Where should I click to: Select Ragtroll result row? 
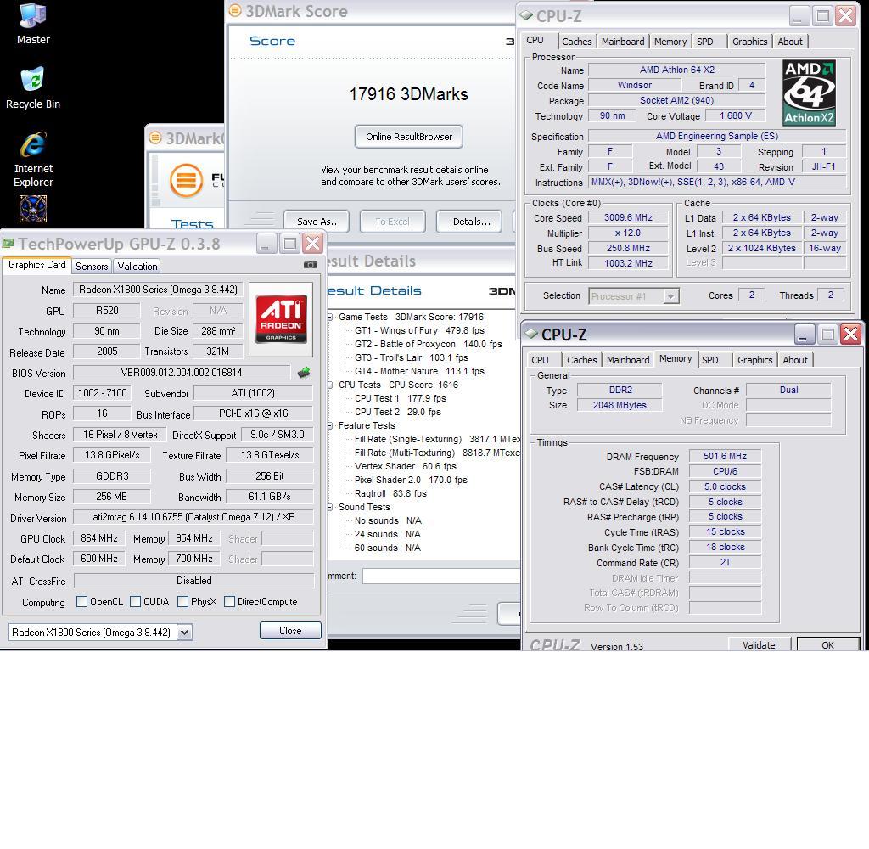[x=390, y=493]
